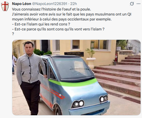The image size is (142, 118).
Task: Click the red stripes on the car door
Action: pos(53,91)
